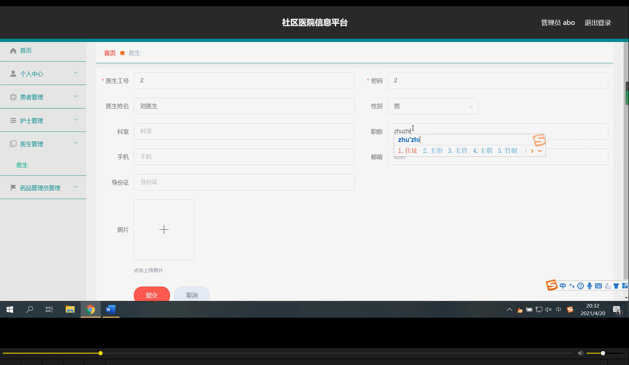Click 退出登录 to log out
This screenshot has height=365, width=629.
tap(598, 23)
